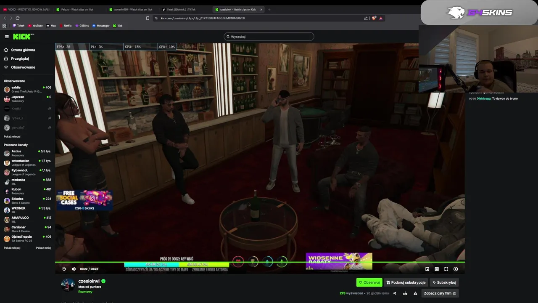The height and width of the screenshot is (303, 538).
Task: Go to Strona główna
Action: click(x=23, y=50)
